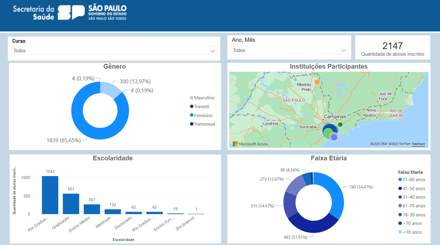Open the Ano, Mês dropdown chevron
Image resolution: width=440 pixels, height=245 pixels.
tap(343, 51)
